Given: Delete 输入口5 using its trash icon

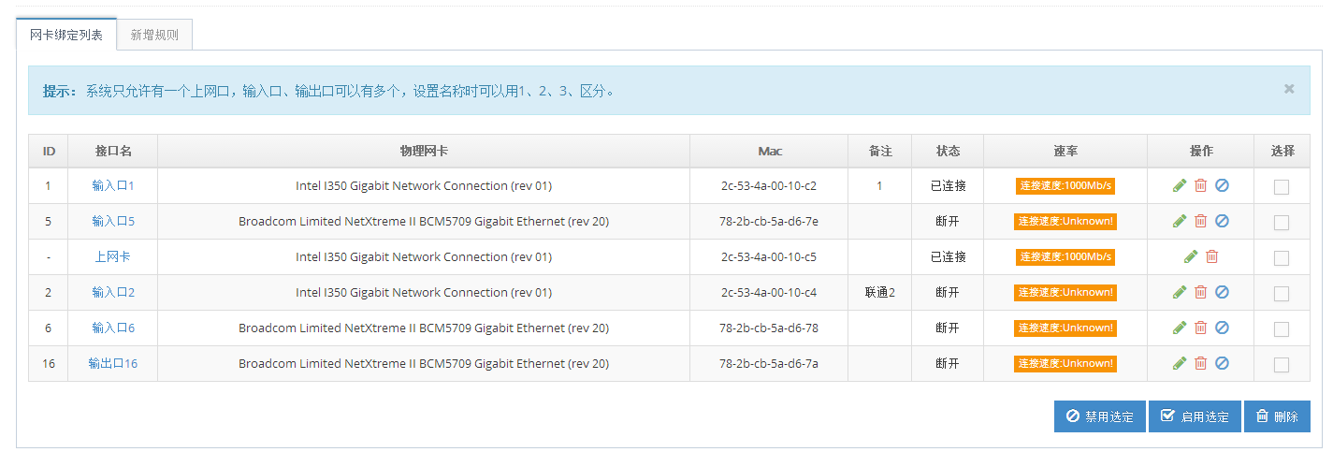Looking at the screenshot, I should point(1201,221).
